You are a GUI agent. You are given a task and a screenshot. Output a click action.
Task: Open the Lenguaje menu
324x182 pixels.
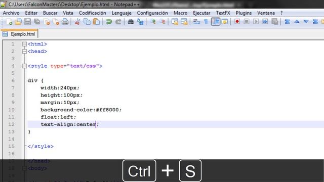(121, 13)
